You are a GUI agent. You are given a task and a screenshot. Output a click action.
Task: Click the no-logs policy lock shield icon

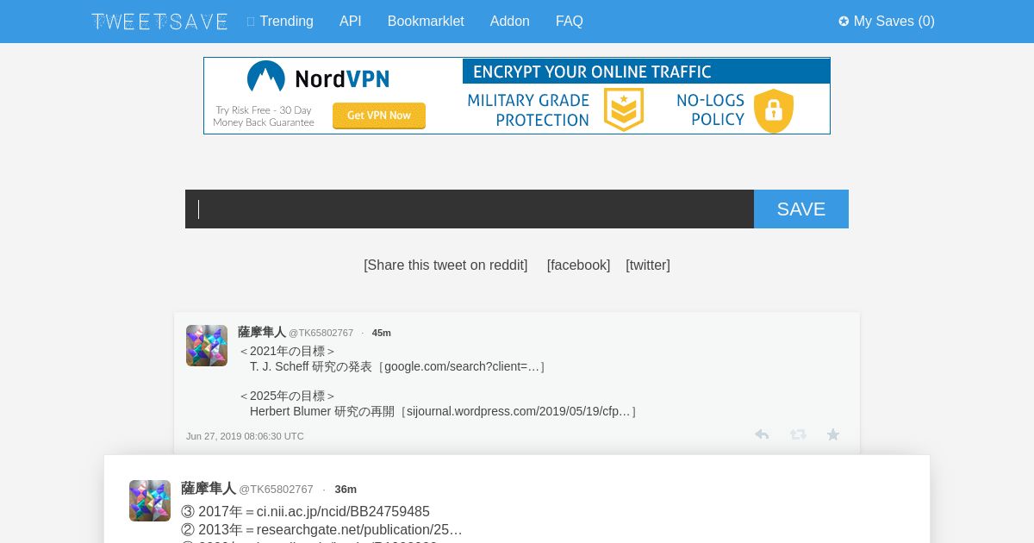coord(774,111)
